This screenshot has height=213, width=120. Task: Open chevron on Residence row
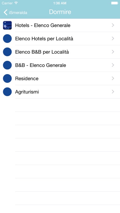click(113, 79)
